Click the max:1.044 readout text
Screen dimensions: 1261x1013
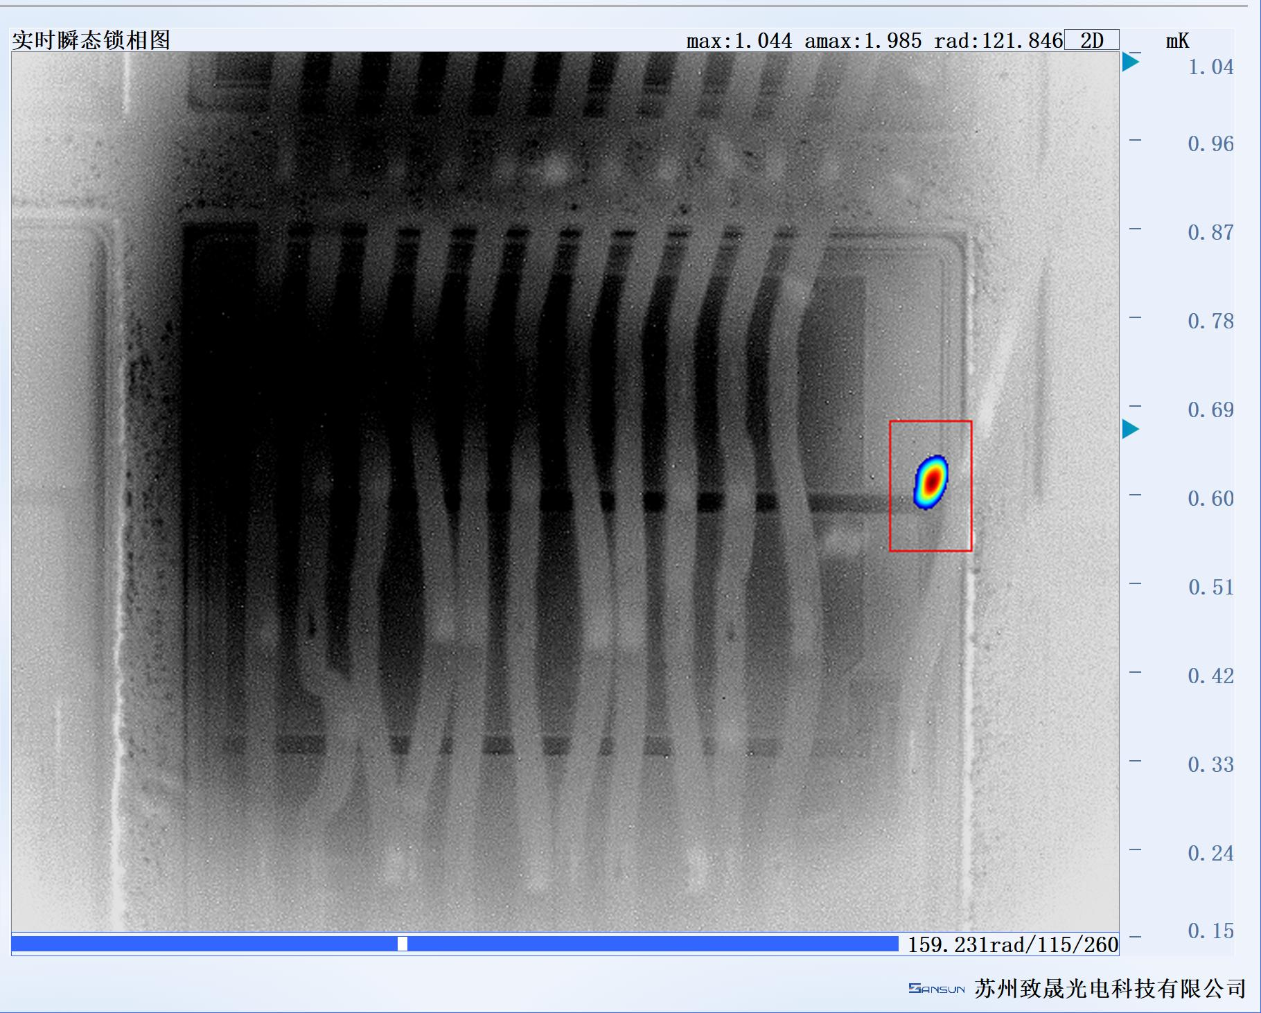click(x=739, y=41)
